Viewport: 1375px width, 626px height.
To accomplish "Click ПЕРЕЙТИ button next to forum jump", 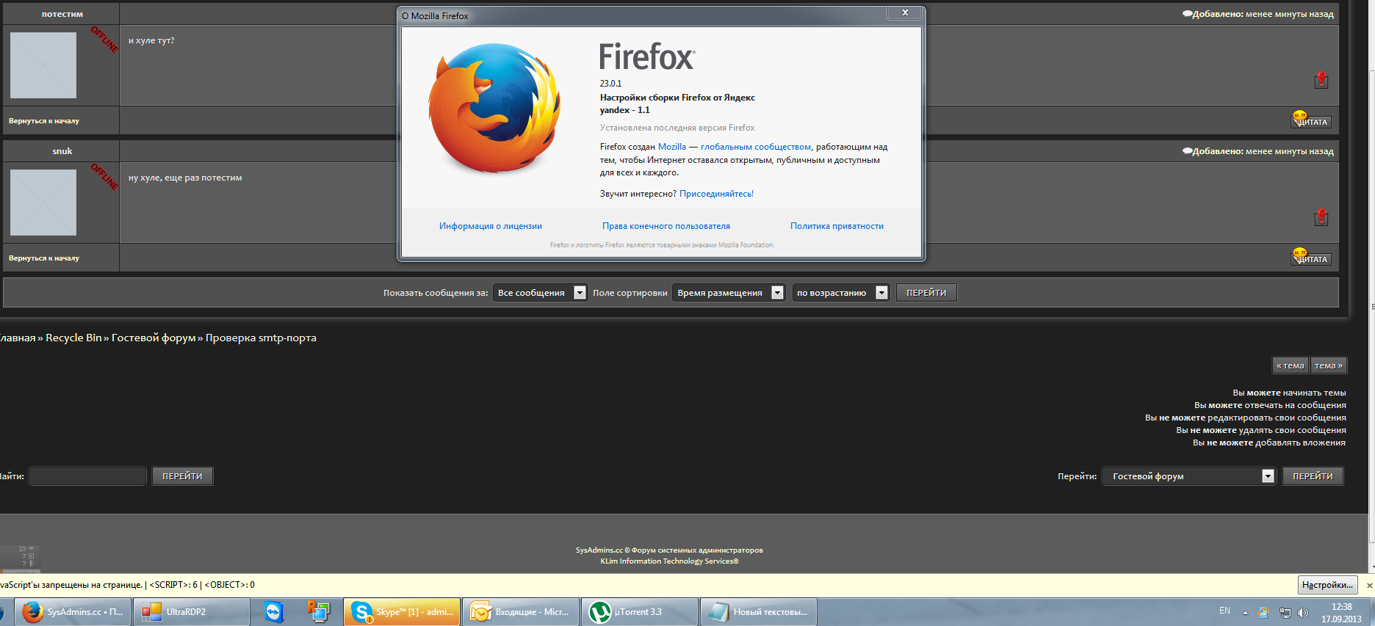I will tap(1313, 476).
